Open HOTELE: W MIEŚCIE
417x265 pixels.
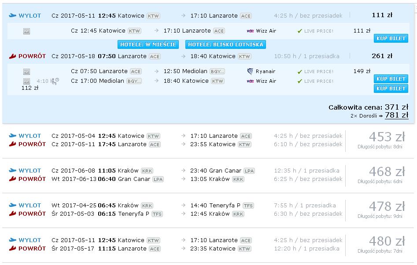148,44
